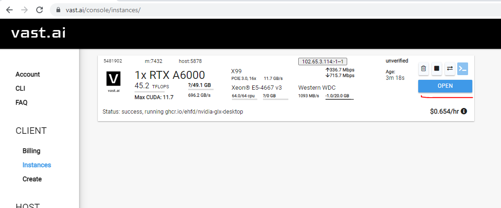This screenshot has height=208, width=501.
Task: Click the $0.654/hr price
Action: point(445,111)
